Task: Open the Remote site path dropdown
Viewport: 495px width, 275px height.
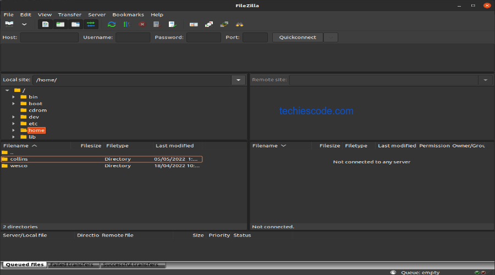Action: tap(486, 80)
